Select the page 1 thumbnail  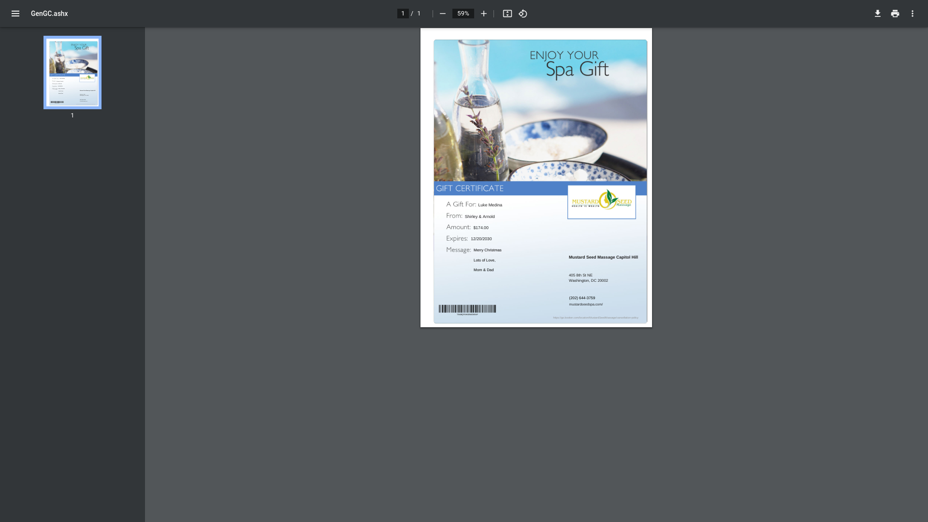[72, 72]
